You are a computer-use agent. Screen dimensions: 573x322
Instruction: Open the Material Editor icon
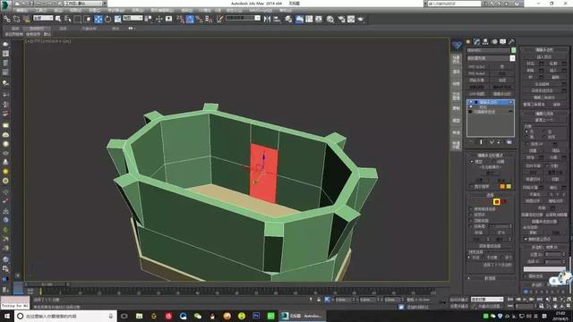point(330,19)
